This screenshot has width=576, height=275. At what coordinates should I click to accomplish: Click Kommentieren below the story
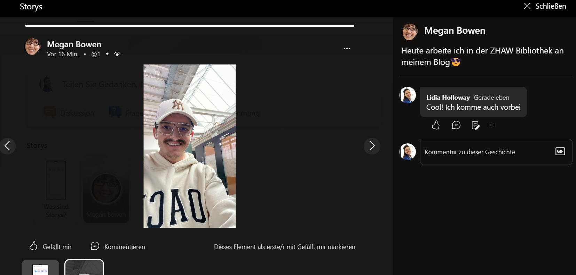point(118,247)
